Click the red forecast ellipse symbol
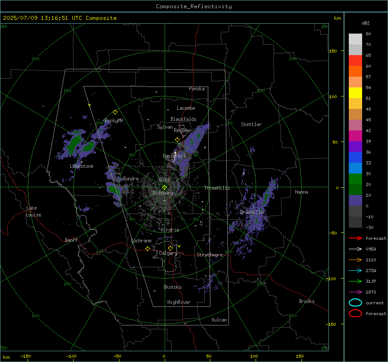This screenshot has height=362, width=388. tap(355, 313)
